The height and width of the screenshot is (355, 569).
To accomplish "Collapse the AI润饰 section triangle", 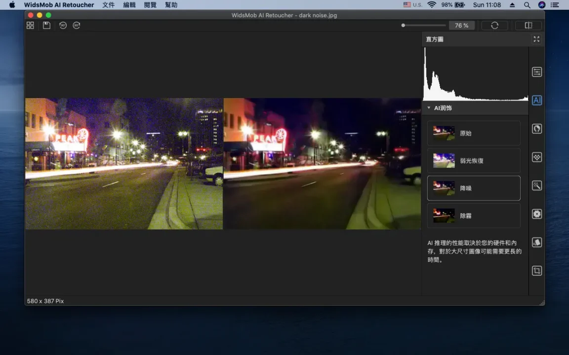I will (x=429, y=108).
